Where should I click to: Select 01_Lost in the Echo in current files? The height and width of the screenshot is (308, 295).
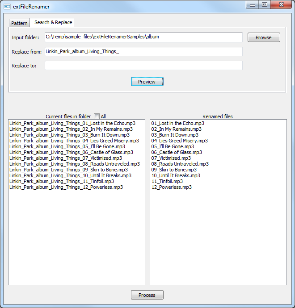coord(72,123)
